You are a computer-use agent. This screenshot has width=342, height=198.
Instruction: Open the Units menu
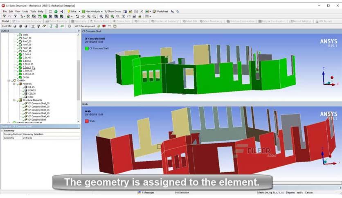(25, 11)
